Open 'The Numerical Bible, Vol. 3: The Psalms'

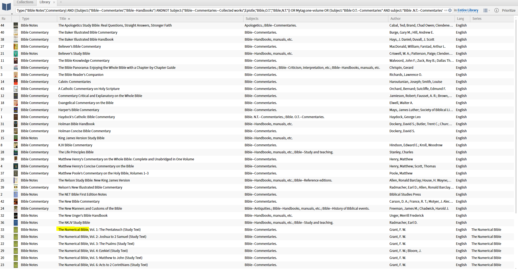[x=96, y=244]
